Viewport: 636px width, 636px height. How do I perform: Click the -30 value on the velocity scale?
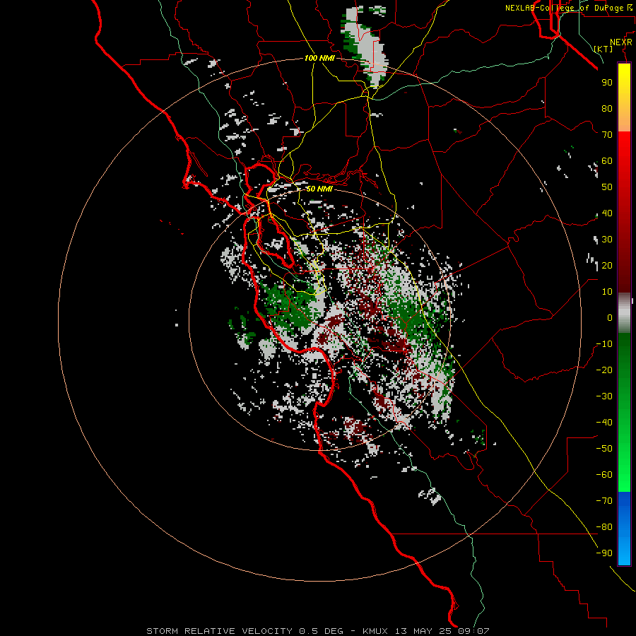(x=604, y=396)
